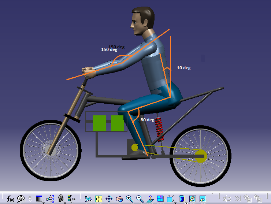
Task: Select the white "150 deg" arm annotation
Action: point(109,49)
